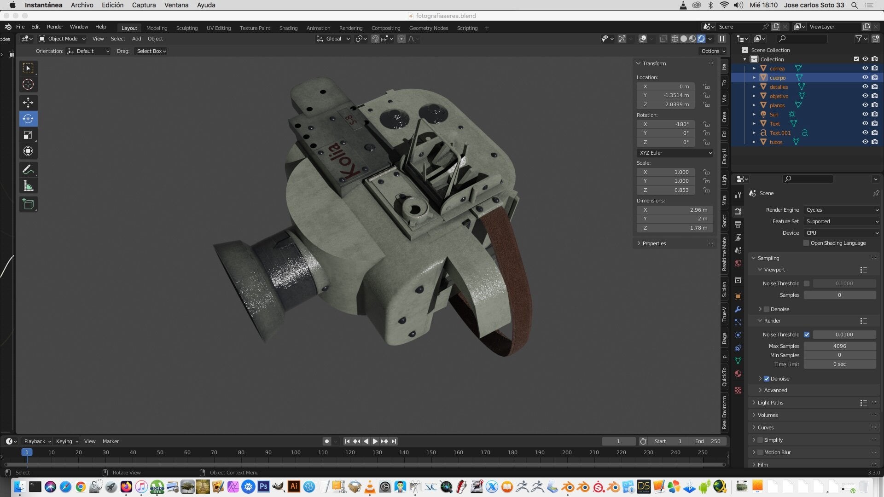Open macOS Captura menu
884x497 pixels.
pos(144,5)
